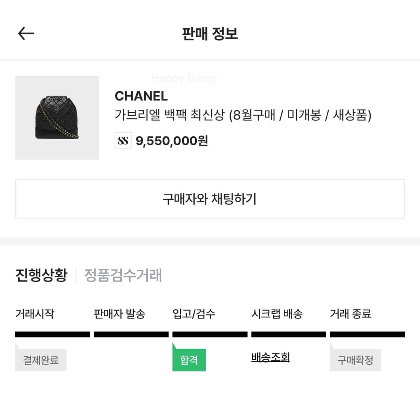
Task: Click the 판매 정보 page title
Action: 210,34
